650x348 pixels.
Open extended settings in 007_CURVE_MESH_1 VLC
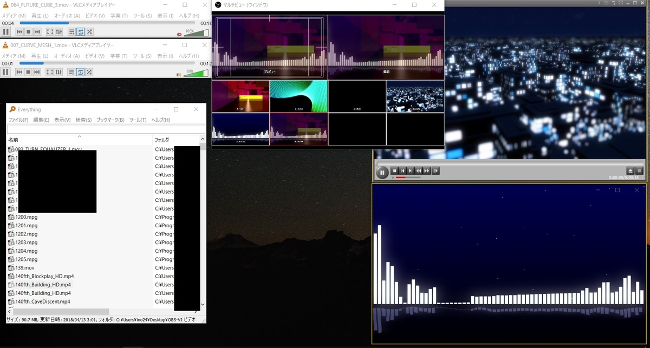point(59,72)
